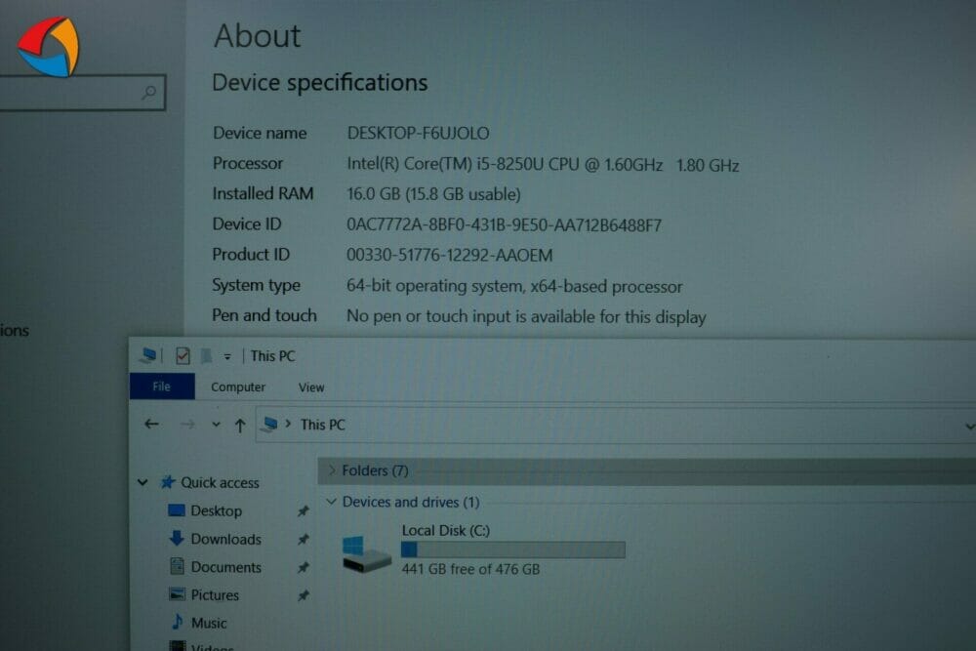This screenshot has height=651, width=976.
Task: Collapse the Devices and drives group
Action: 331,502
